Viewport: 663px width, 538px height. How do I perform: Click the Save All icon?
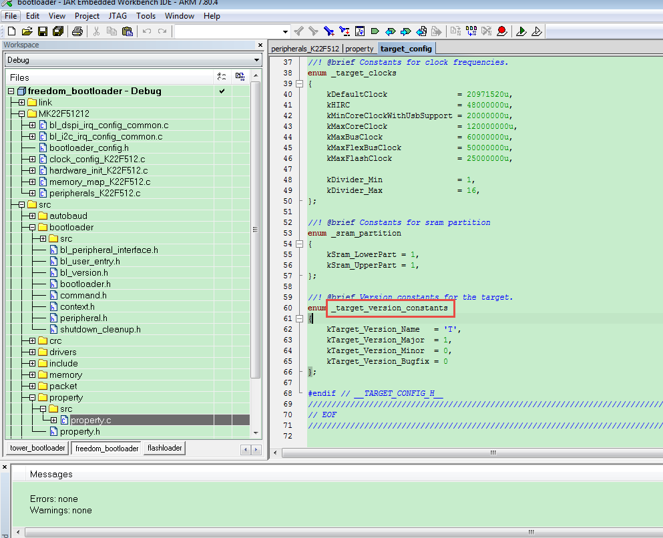(x=57, y=31)
